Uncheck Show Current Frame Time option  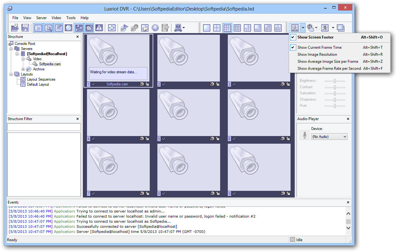click(340, 47)
